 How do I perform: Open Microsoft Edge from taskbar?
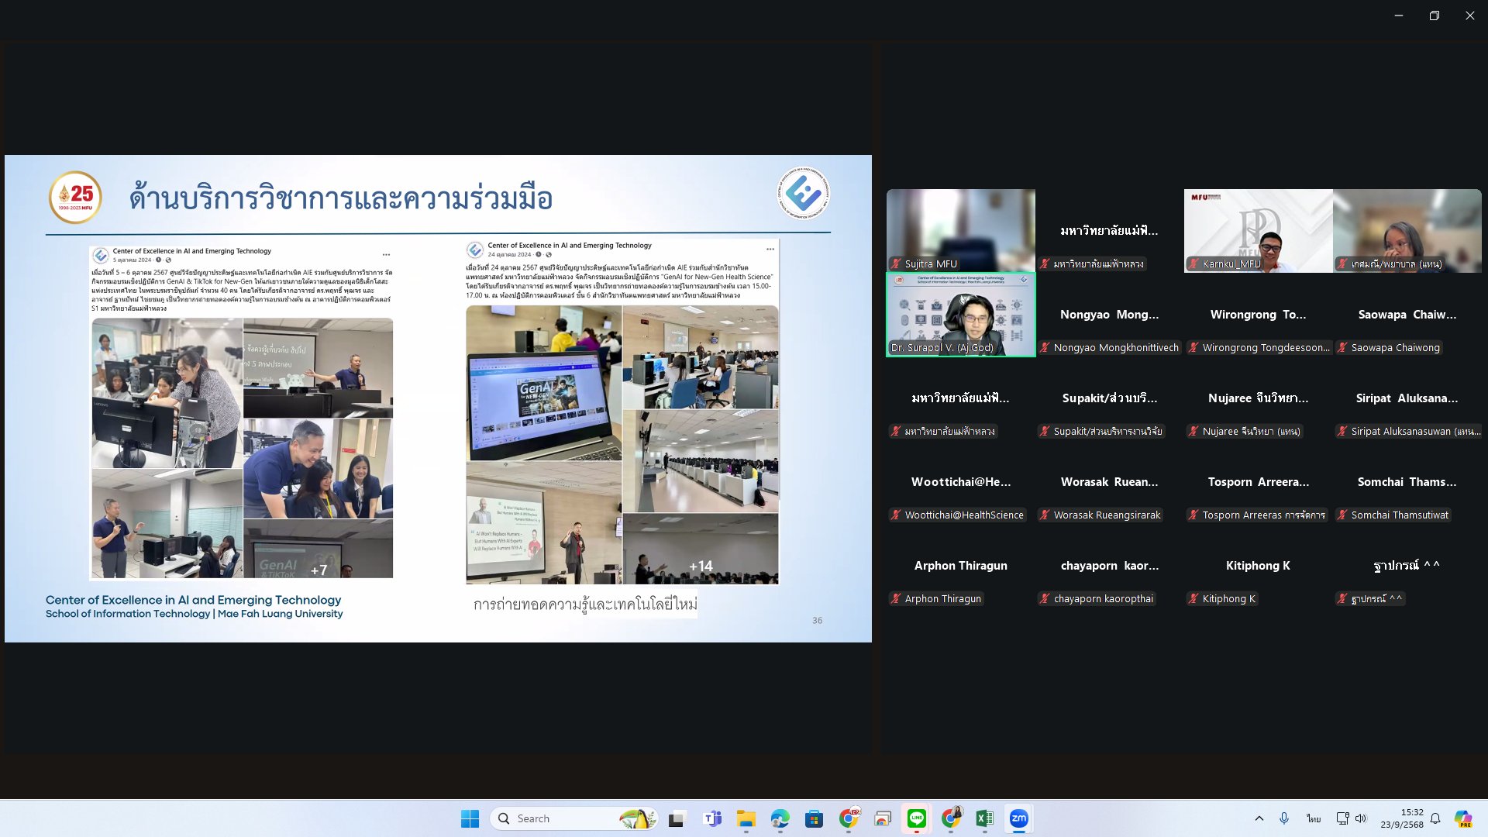[x=780, y=818]
